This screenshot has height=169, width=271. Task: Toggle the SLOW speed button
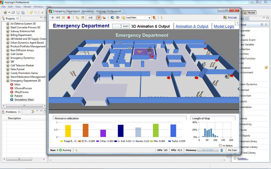click(x=117, y=26)
